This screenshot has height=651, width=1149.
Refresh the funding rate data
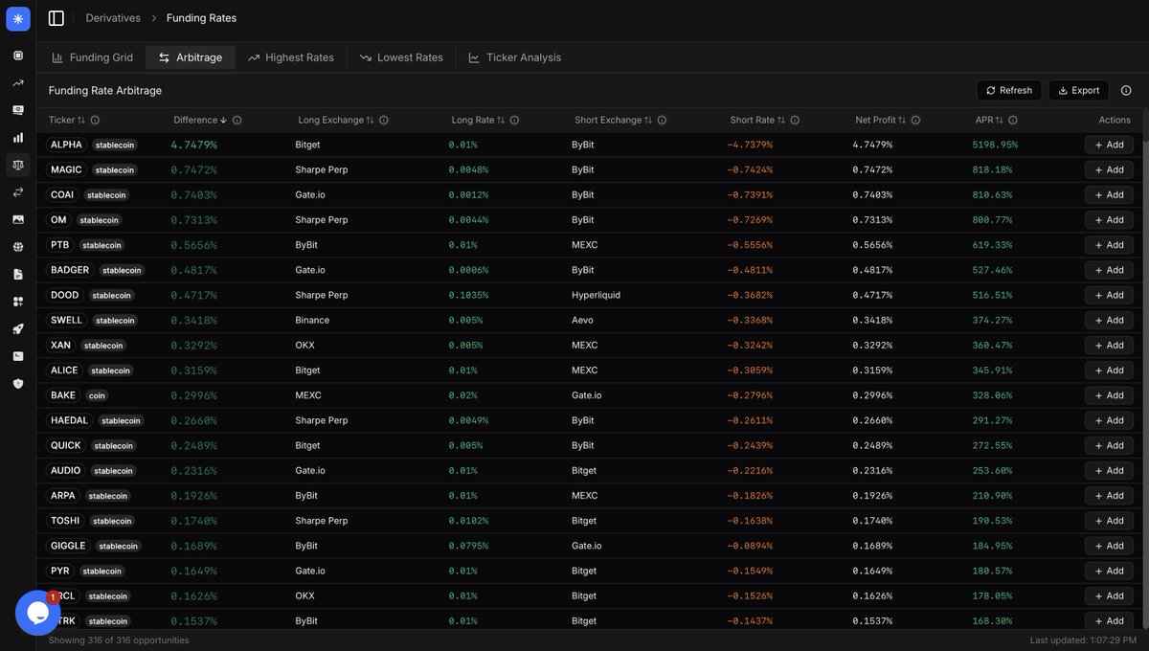point(1008,91)
